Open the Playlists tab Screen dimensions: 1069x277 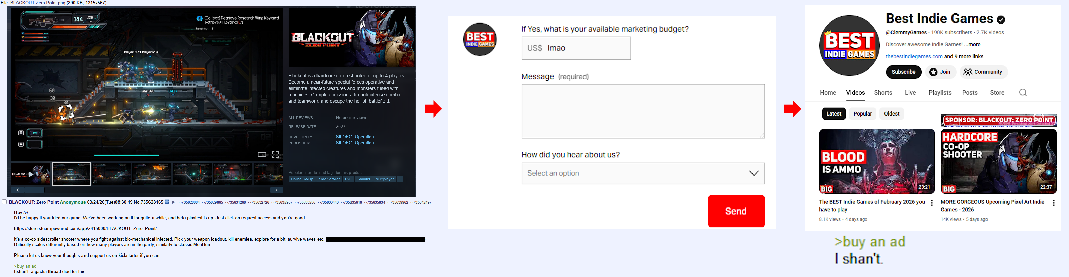coord(940,93)
